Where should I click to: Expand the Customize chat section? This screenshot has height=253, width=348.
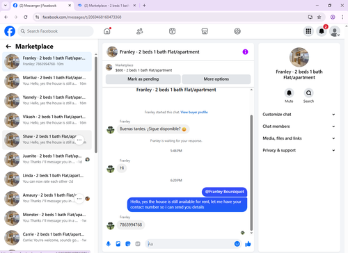point(299,115)
